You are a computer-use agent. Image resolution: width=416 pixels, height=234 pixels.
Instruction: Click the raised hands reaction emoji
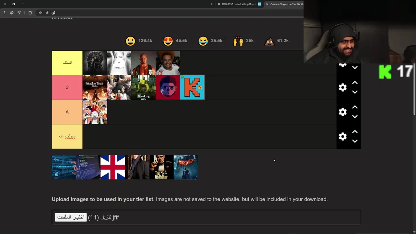238,41
